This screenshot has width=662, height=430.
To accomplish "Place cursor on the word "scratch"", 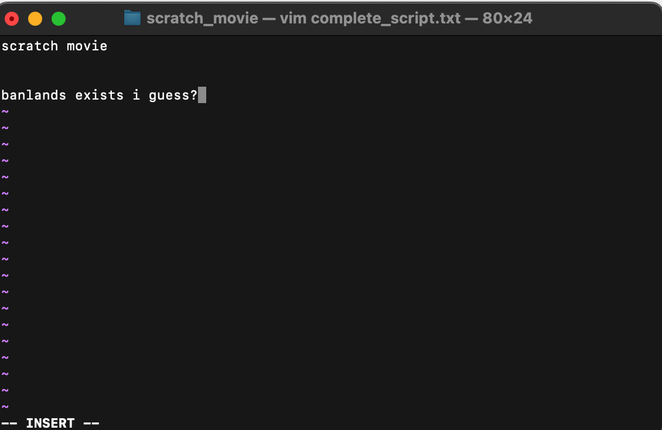I will (x=30, y=46).
